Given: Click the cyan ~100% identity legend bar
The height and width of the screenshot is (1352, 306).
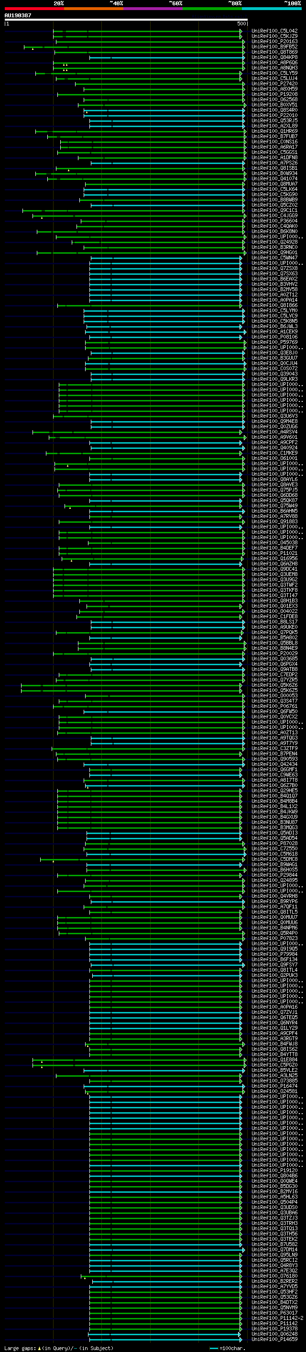Looking at the screenshot, I should [x=272, y=9].
